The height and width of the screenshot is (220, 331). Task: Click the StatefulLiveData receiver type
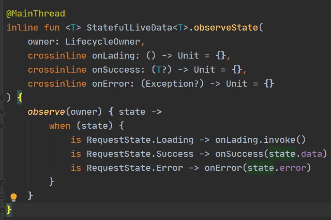pyautogui.click(x=129, y=28)
